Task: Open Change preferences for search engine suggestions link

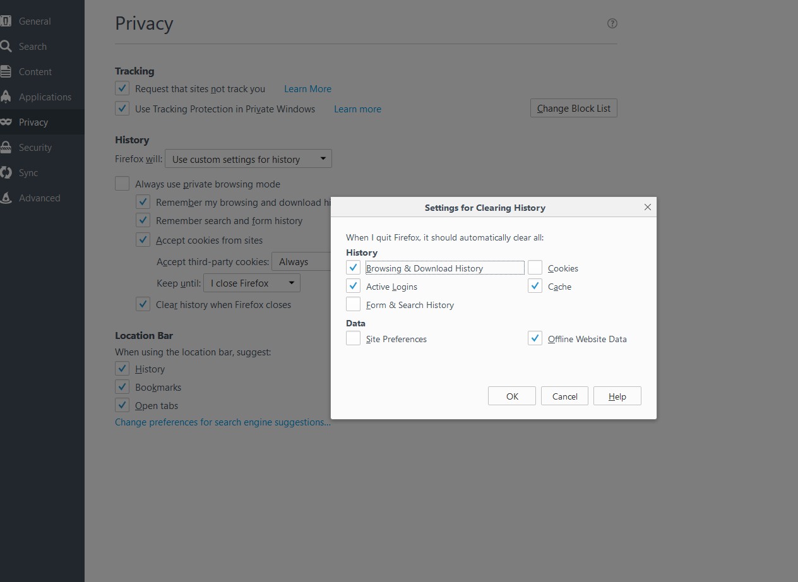Action: click(x=222, y=422)
